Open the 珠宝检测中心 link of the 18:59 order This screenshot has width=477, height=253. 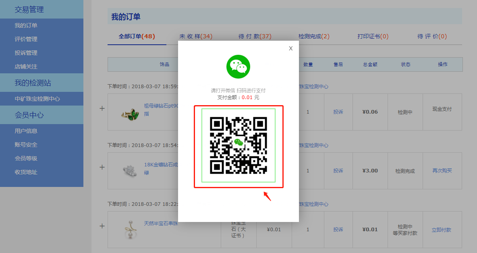coord(314,87)
